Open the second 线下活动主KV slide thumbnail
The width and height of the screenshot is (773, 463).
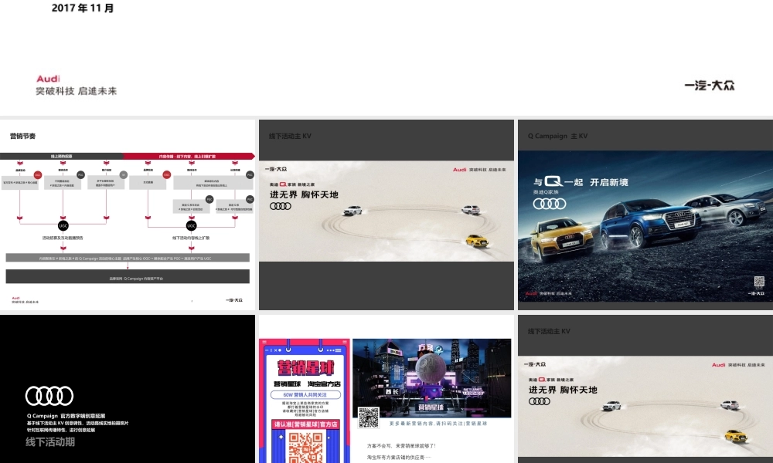pyautogui.click(x=645, y=389)
